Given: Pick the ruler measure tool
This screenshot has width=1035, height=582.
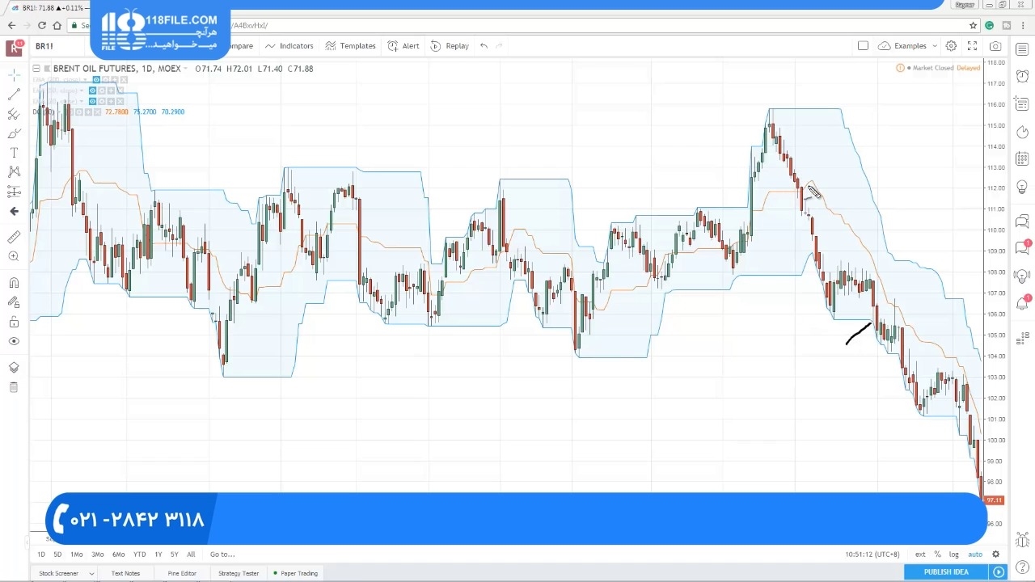Looking at the screenshot, I should (14, 237).
